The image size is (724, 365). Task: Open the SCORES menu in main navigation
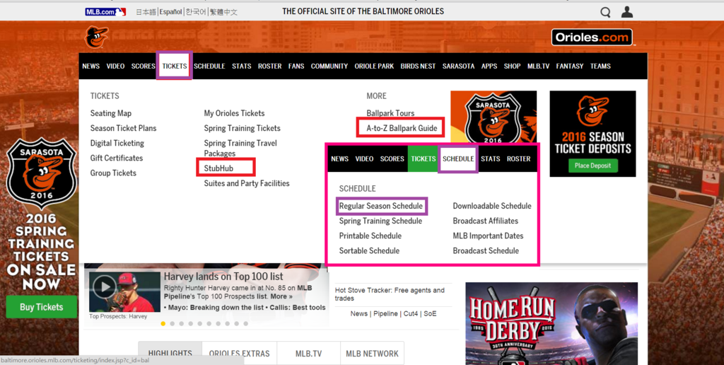[143, 66]
